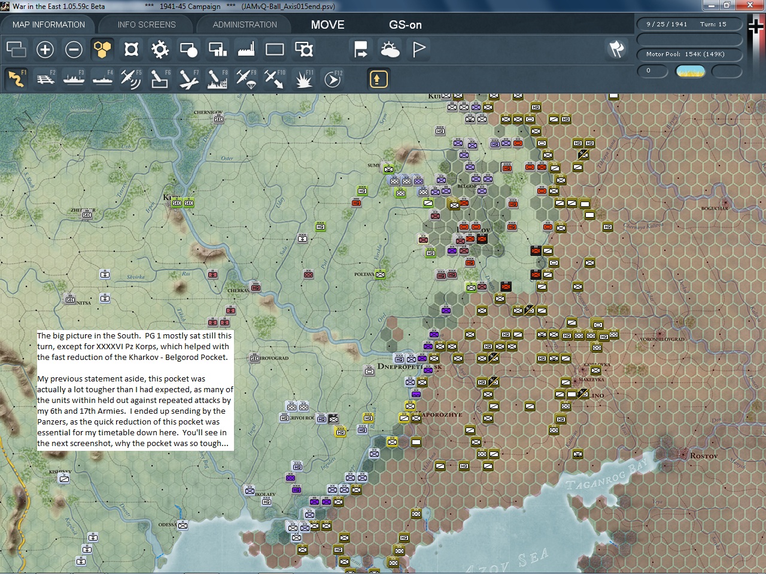
Task: Click the F12 circled arrow icon
Action: [x=332, y=78]
